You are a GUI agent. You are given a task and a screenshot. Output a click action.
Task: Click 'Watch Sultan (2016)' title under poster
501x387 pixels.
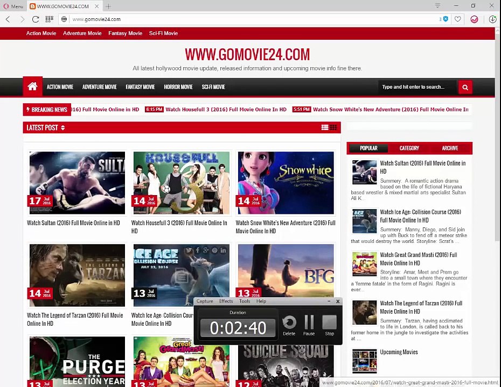[x=73, y=223]
